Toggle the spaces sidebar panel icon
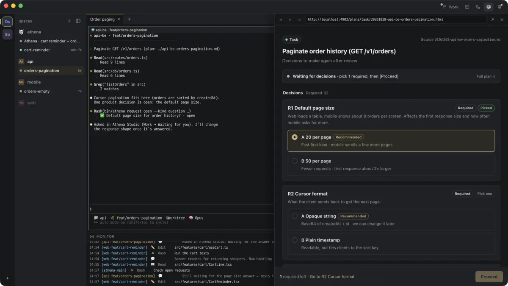The width and height of the screenshot is (508, 286). [78, 21]
